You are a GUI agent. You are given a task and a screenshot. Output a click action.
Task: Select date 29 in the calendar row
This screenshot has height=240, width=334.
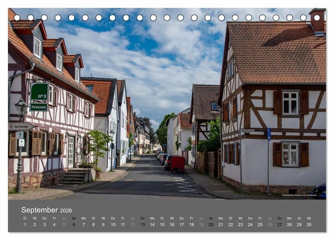coord(299,225)
